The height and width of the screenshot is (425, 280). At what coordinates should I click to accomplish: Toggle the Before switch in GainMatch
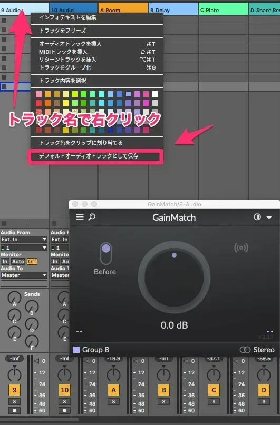click(x=106, y=253)
